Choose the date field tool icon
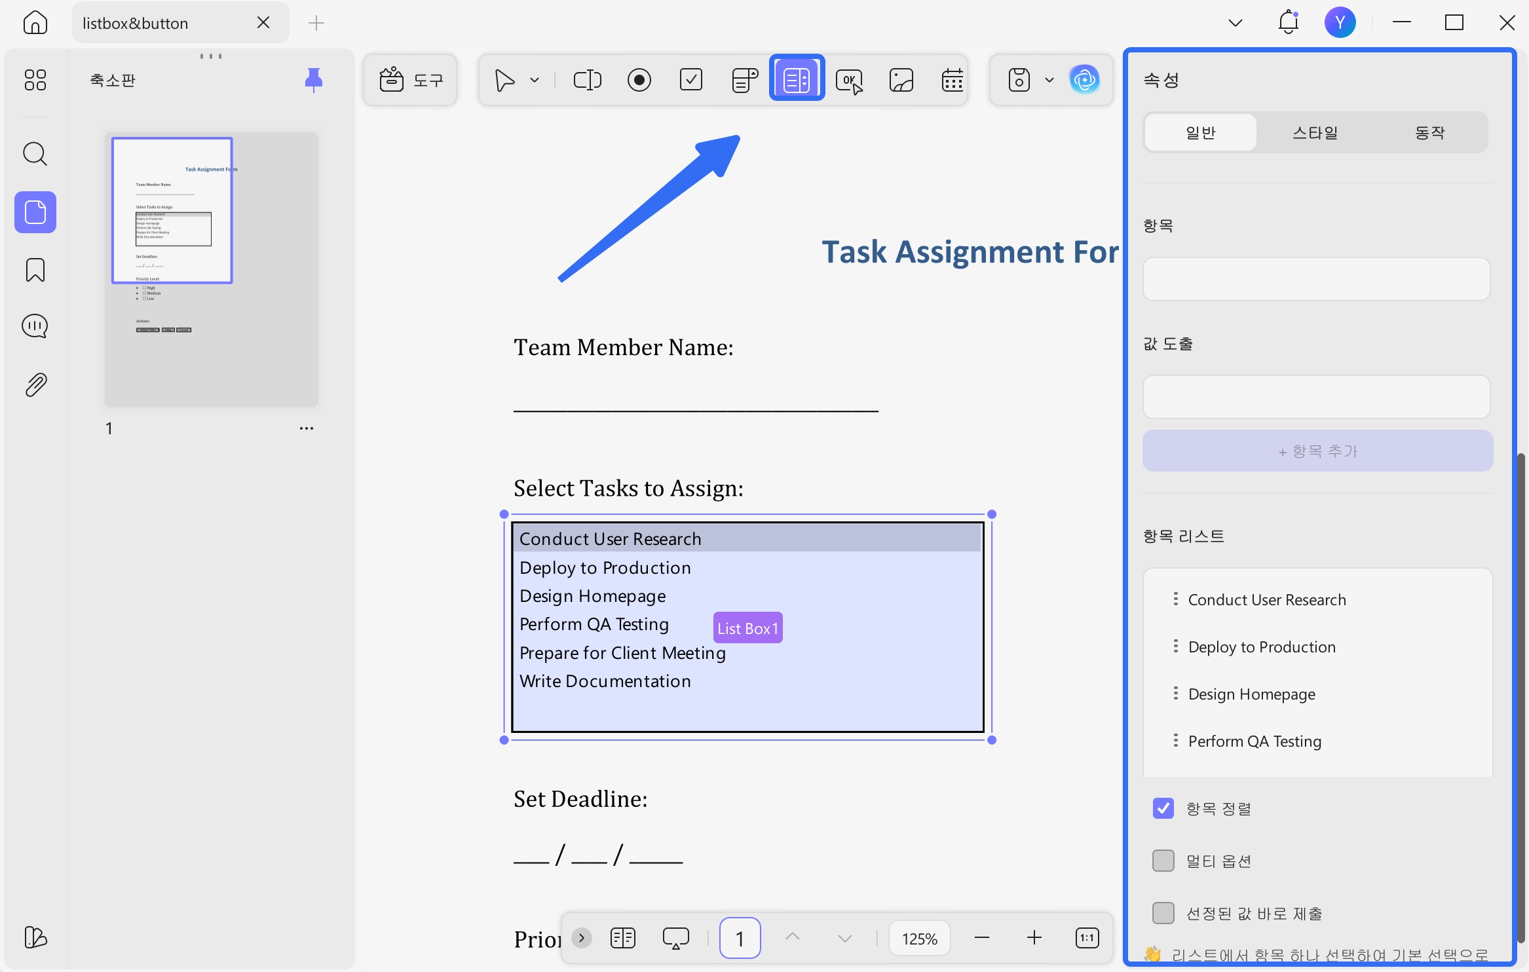The height and width of the screenshot is (972, 1529). (x=952, y=80)
